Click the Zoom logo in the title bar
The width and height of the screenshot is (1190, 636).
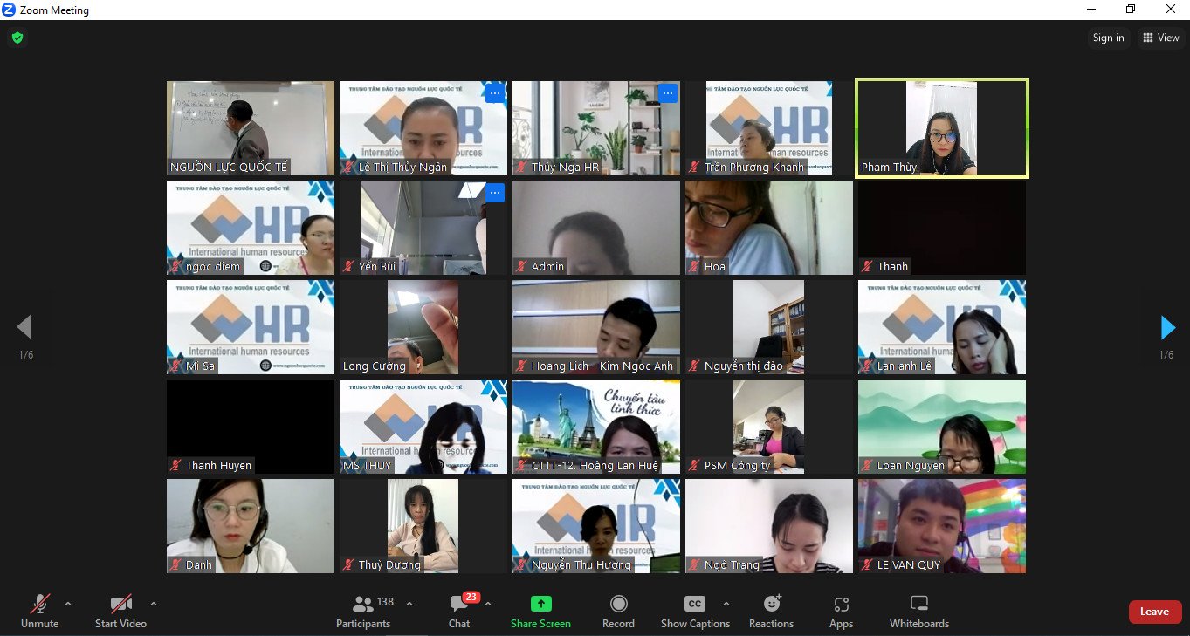tap(10, 10)
